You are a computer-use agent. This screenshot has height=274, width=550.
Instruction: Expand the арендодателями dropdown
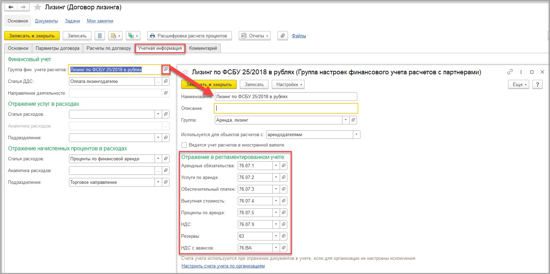(357, 134)
